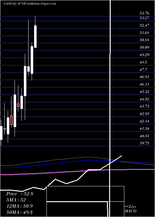The width and height of the screenshot is (155, 217).
Task: Click the 50.88 price axis label
Action: [144, 40]
